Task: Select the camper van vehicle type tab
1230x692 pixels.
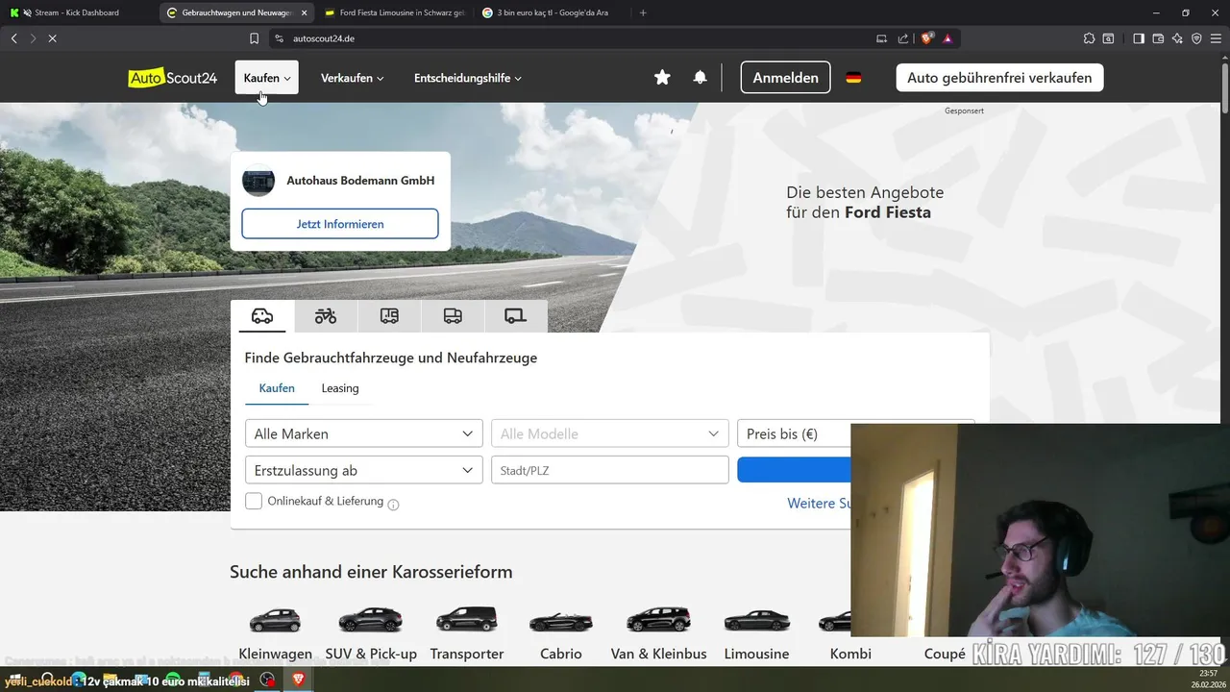Action: click(x=389, y=315)
